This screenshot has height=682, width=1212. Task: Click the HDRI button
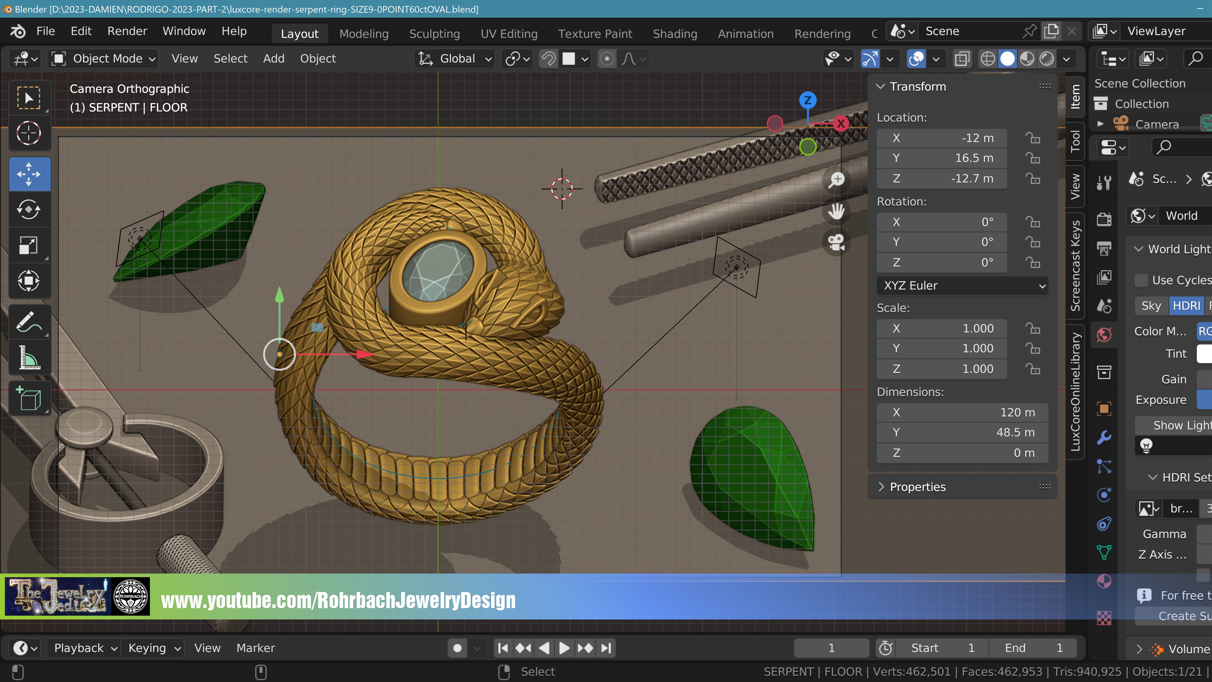(1186, 306)
